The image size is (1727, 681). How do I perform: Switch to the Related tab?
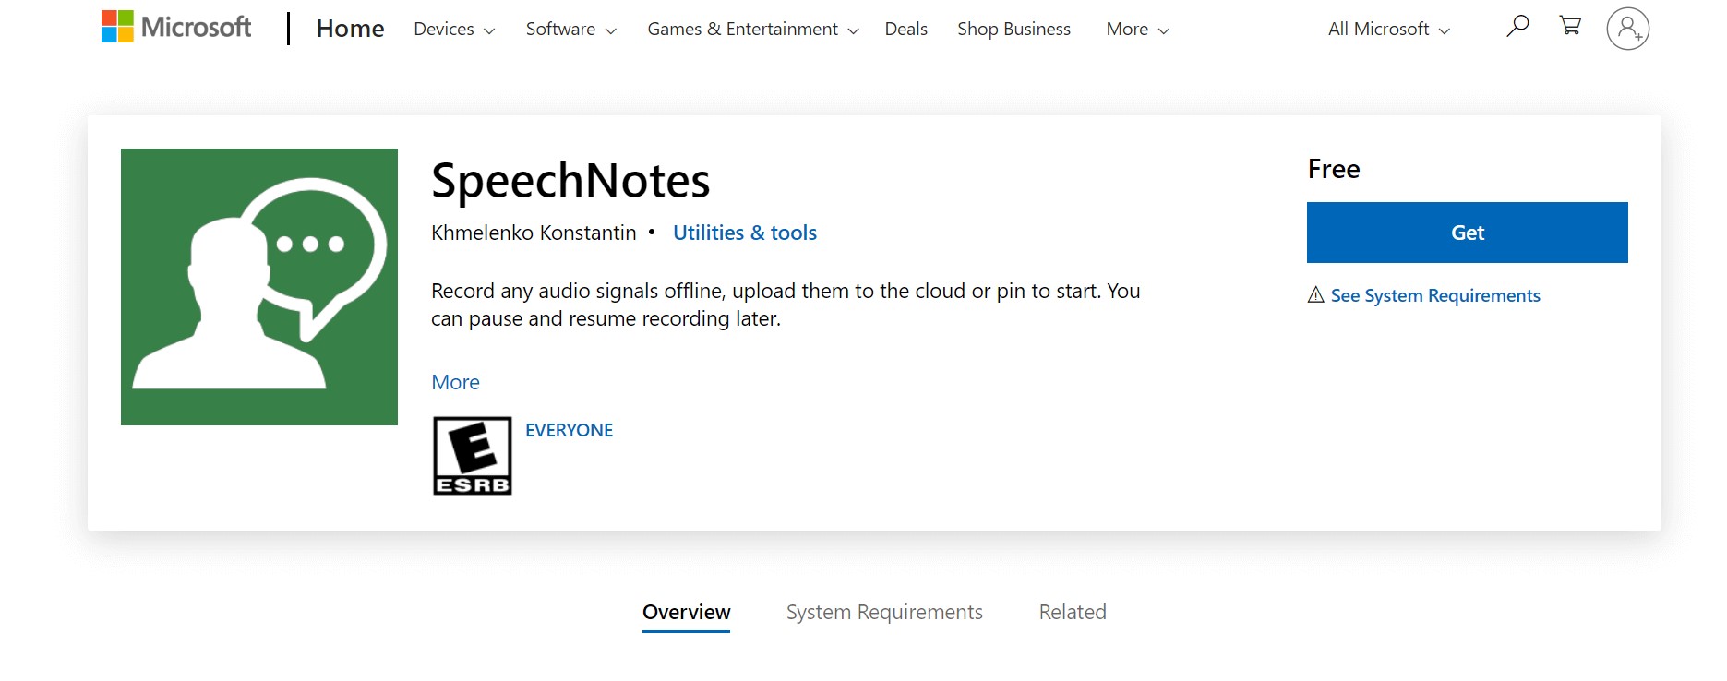pos(1072,612)
